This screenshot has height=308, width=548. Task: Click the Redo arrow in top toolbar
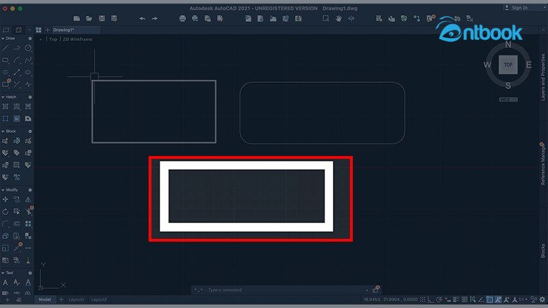coord(155,18)
